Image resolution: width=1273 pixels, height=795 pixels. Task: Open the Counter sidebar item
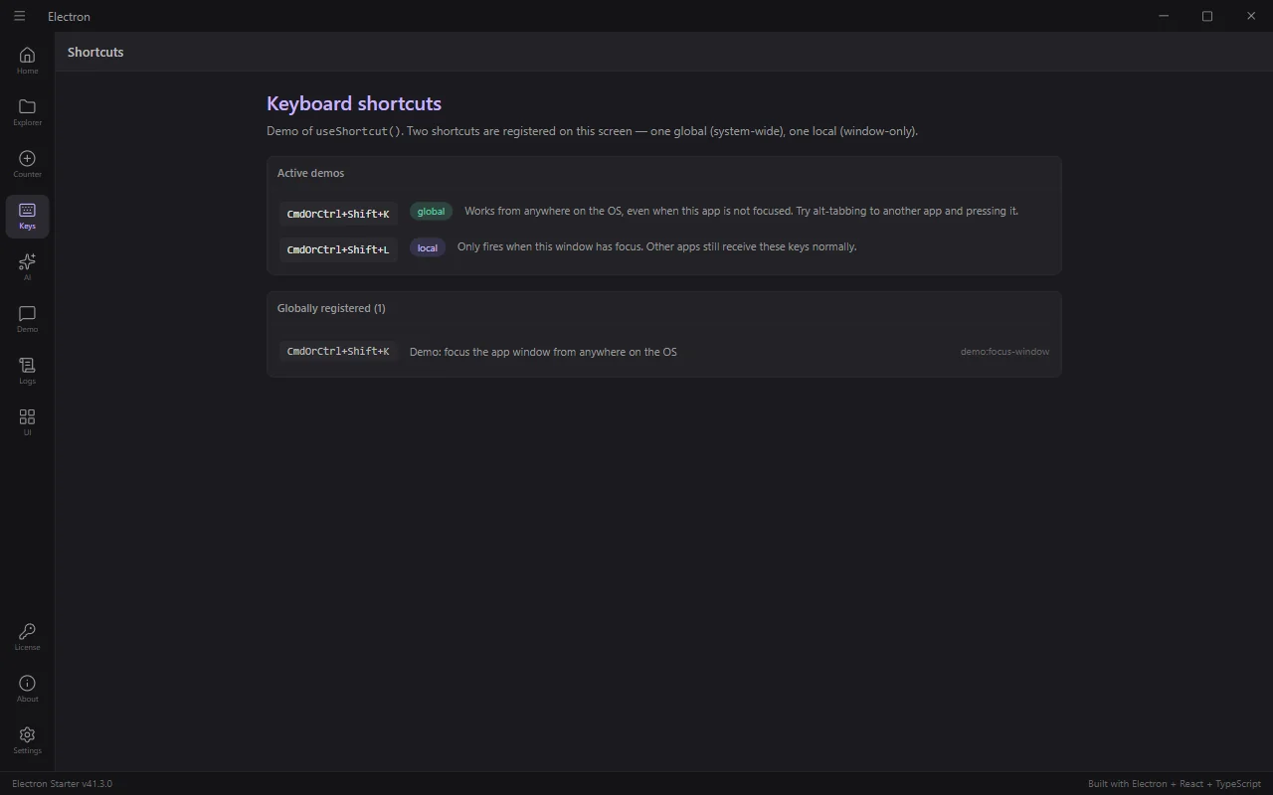[x=27, y=164]
